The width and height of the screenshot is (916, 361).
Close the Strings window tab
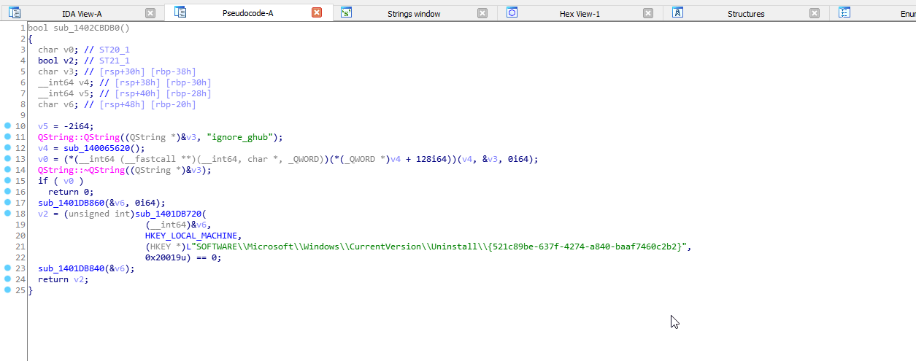coord(482,13)
